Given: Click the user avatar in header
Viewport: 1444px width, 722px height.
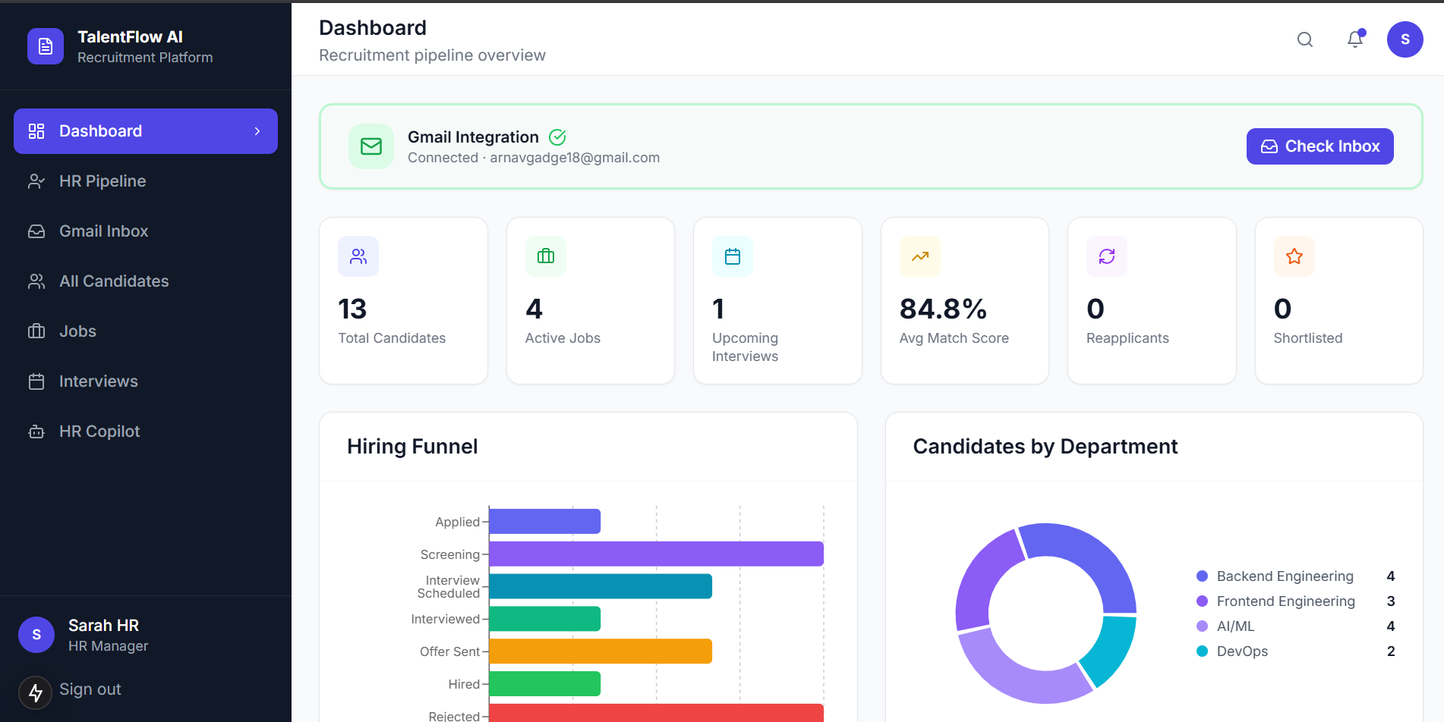Looking at the screenshot, I should pyautogui.click(x=1405, y=39).
